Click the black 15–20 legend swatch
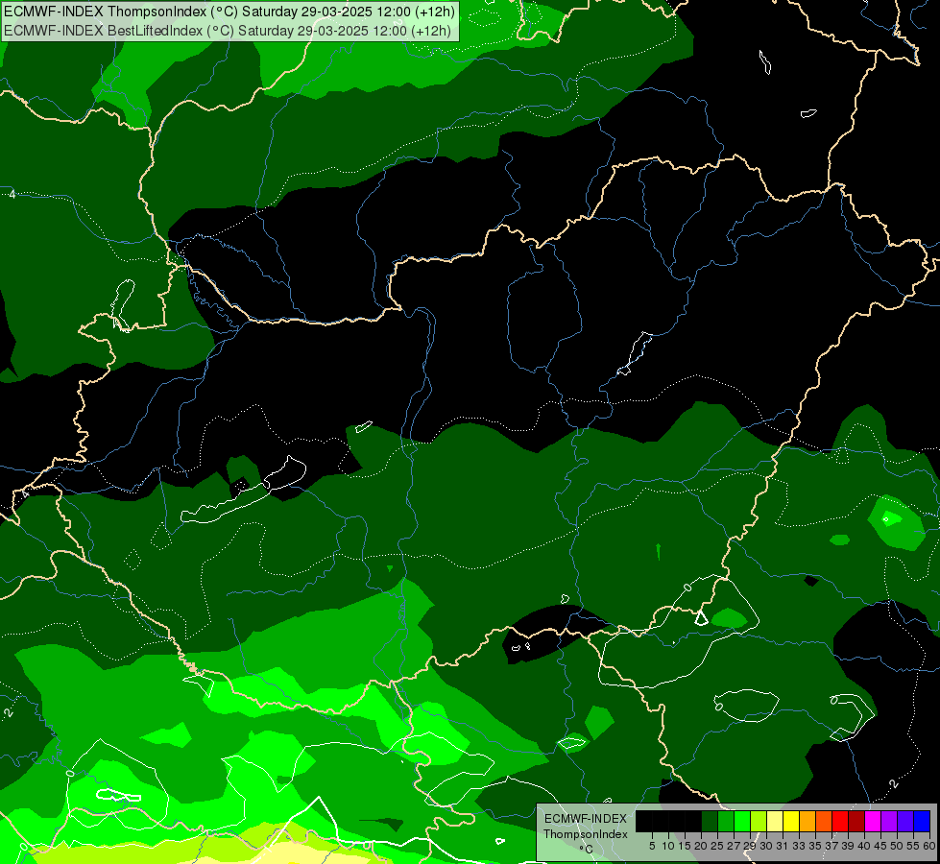This screenshot has height=864, width=940. coord(693,821)
